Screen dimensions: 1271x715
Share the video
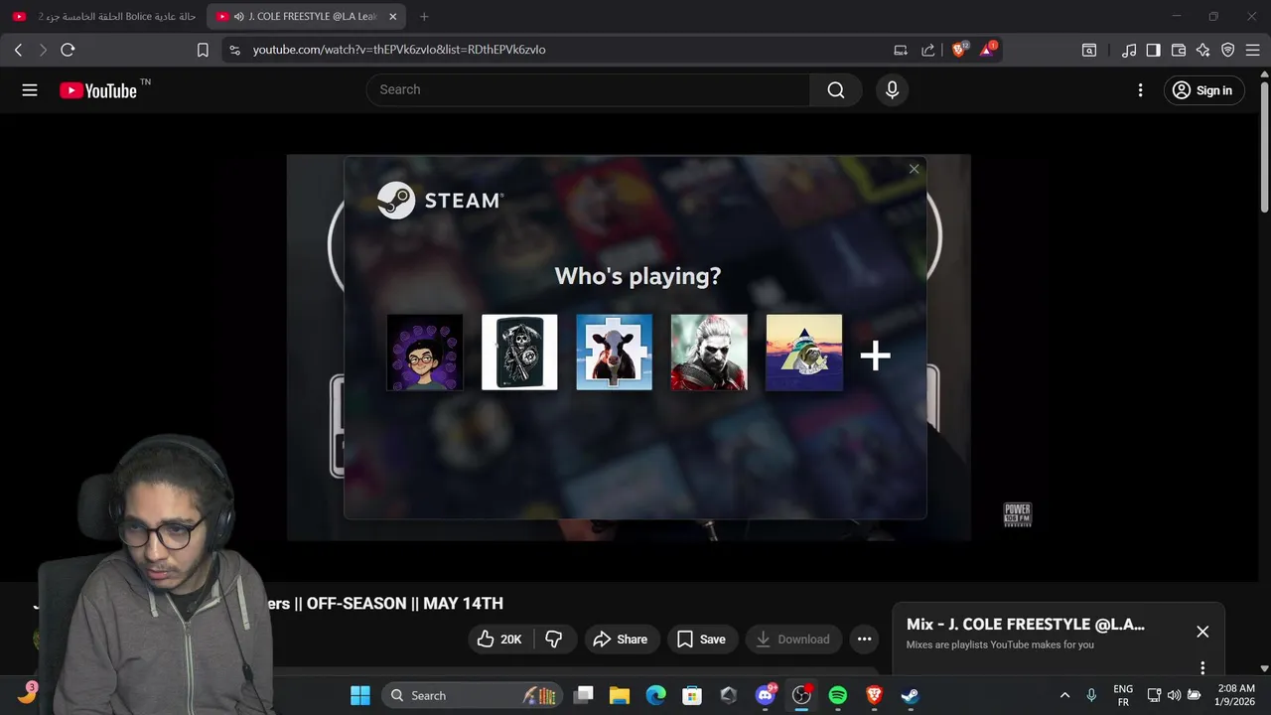click(x=620, y=640)
